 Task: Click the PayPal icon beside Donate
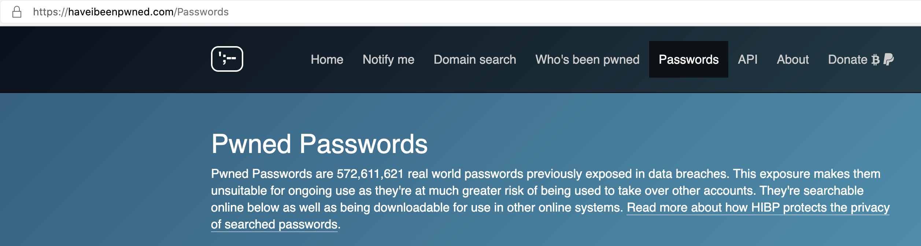click(x=888, y=59)
